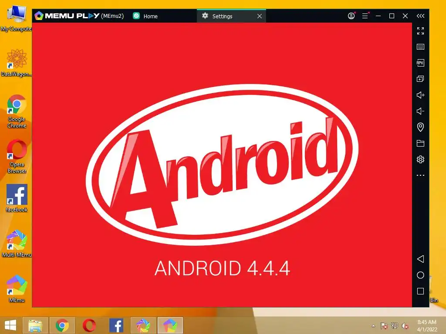Click the MEmu taskbar button
Screen dimensions: 446x334
170,325
